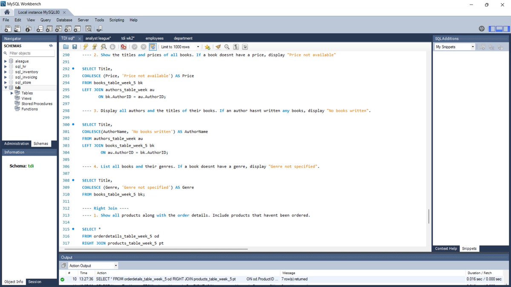The width and height of the screenshot is (511, 287).
Task: Open the My Snippets dropdown
Action: click(x=455, y=47)
